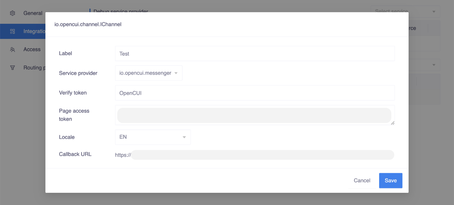Click the io.opencui.channel.IChannel dialog title

click(88, 24)
